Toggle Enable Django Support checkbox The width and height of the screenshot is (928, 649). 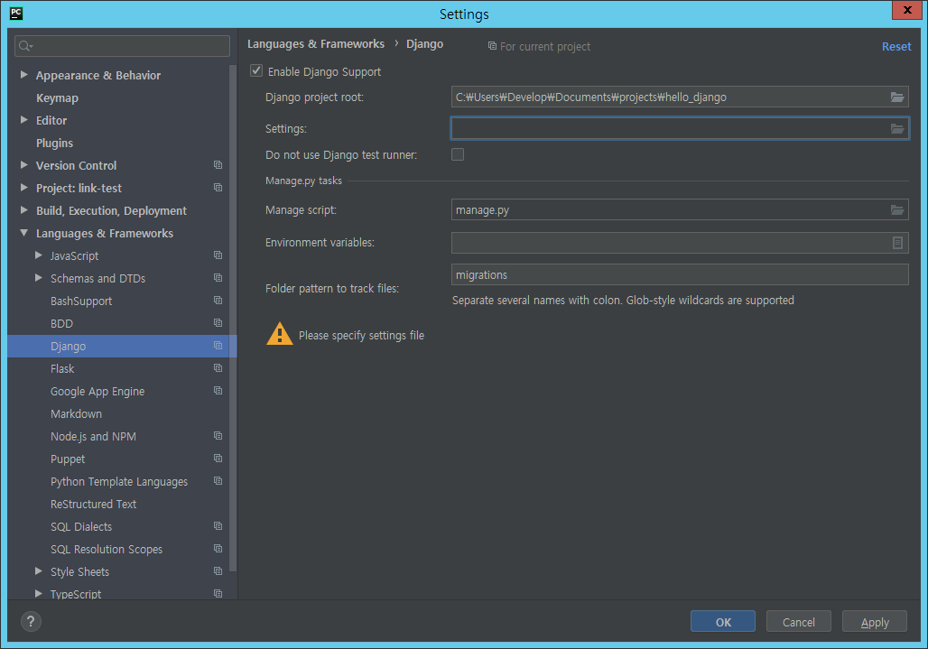(256, 71)
